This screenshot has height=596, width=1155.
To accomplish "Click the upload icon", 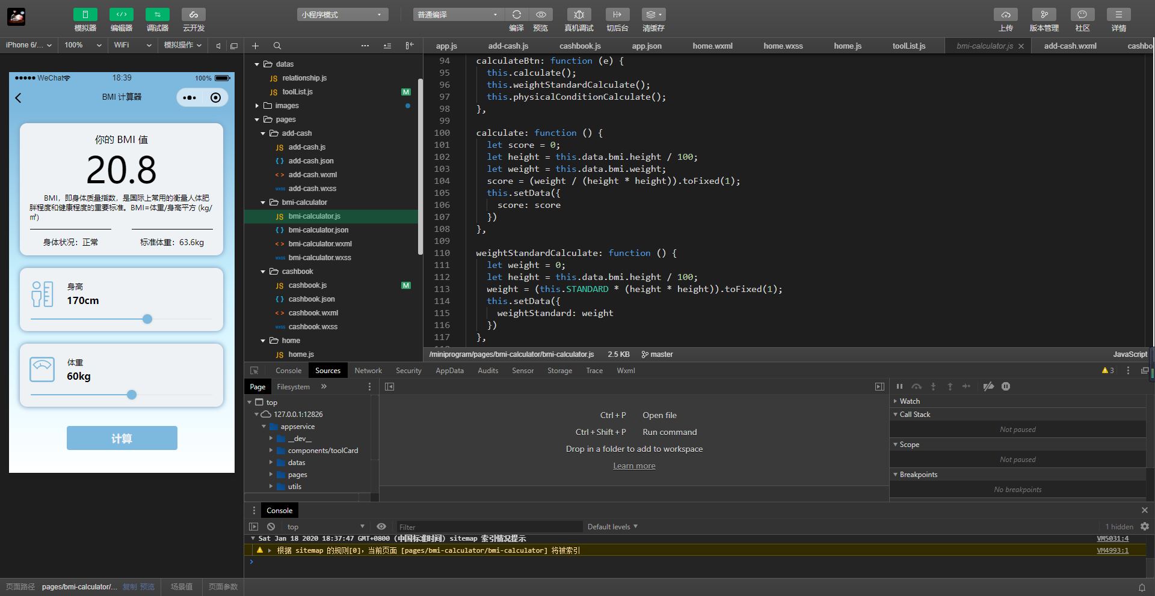I will [1006, 14].
